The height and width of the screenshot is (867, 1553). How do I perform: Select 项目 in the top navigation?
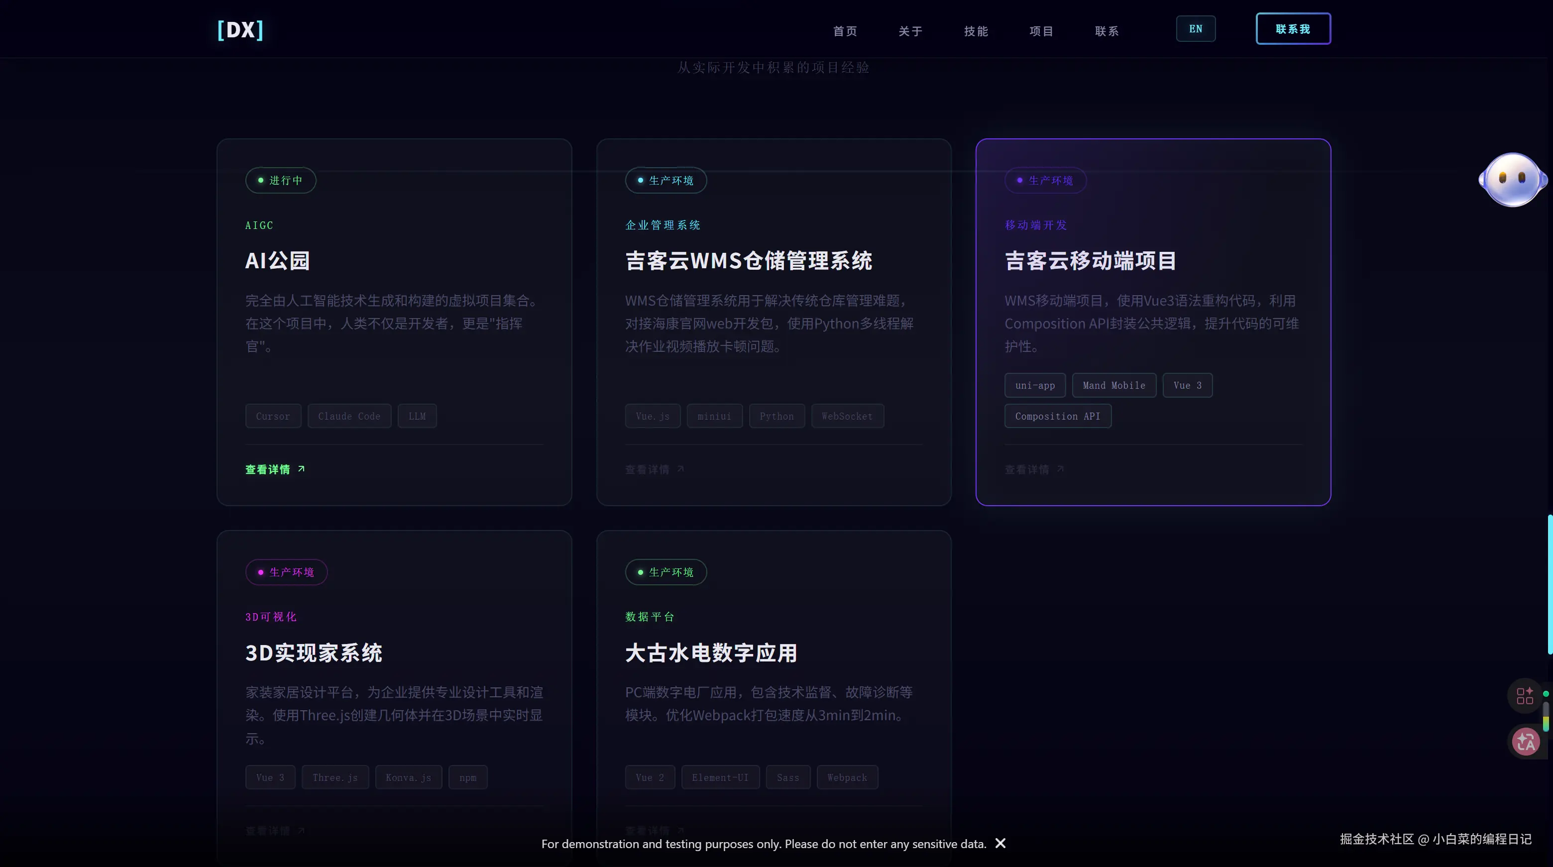(x=1041, y=31)
